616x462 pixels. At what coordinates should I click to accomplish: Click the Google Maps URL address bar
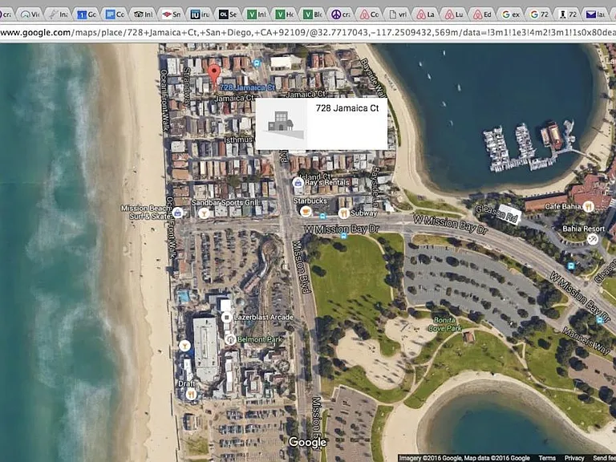[308, 33]
